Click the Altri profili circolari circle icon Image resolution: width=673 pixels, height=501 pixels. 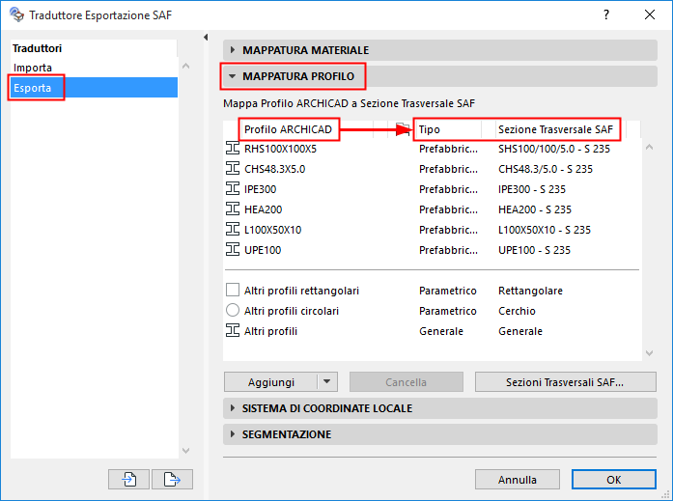tap(233, 310)
